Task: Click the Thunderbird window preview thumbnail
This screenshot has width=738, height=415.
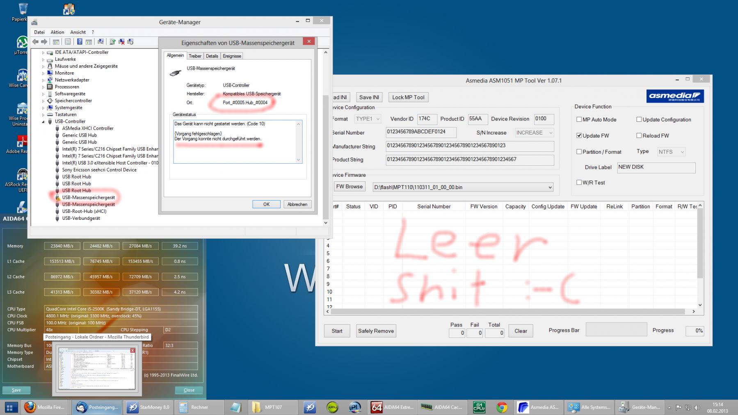Action: [97, 368]
